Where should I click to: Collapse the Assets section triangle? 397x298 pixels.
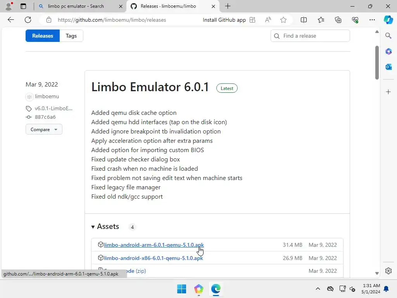[x=93, y=227]
